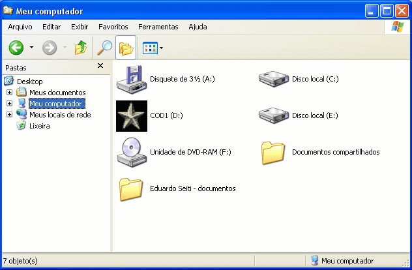Click the Lixeira tree label
Image resolution: width=412 pixels, height=270 pixels.
click(x=40, y=126)
